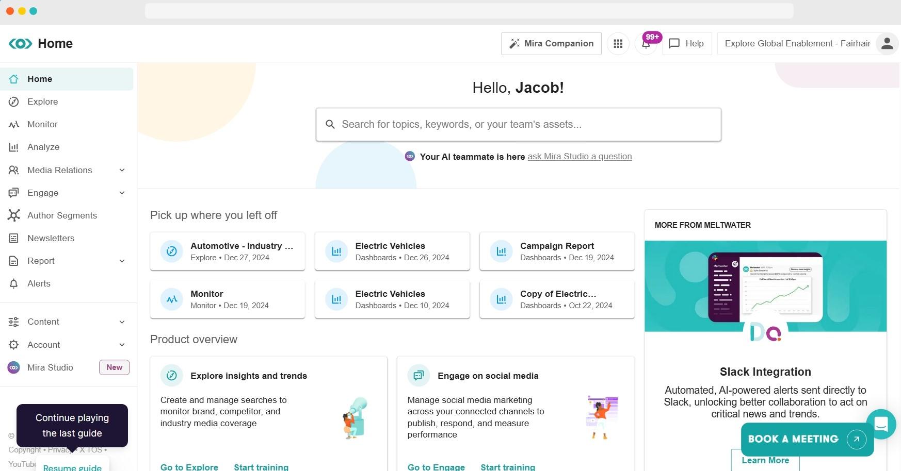Image resolution: width=901 pixels, height=471 pixels.
Task: Click the Home house icon in sidebar
Action: [14, 79]
